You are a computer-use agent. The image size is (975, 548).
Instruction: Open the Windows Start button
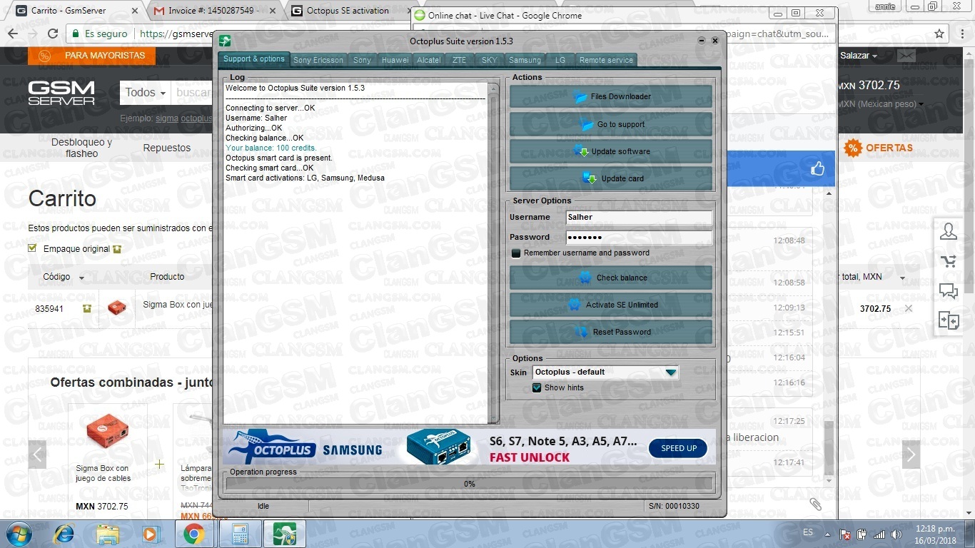19,534
